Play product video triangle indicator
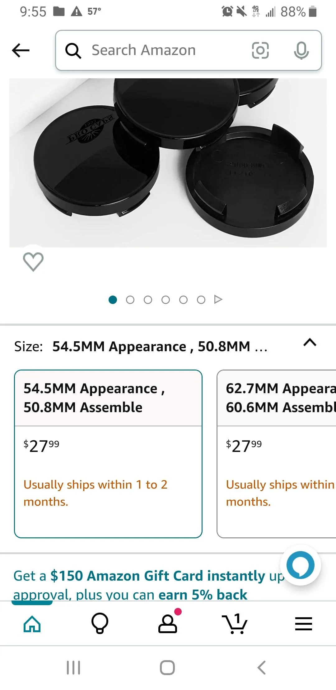Viewport: 336px width, 690px height. click(218, 300)
